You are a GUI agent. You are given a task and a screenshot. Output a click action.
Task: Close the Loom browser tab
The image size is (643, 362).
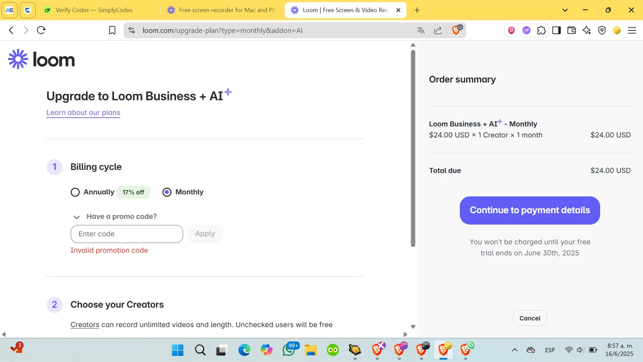click(398, 10)
